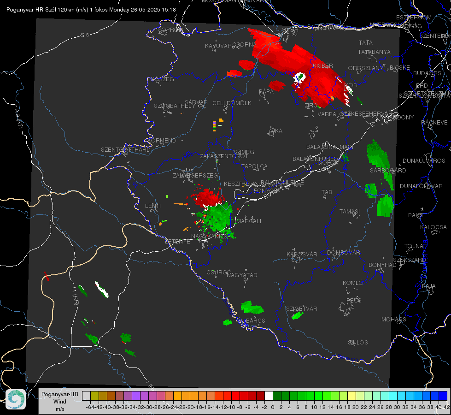Click the CELLDÖMÖLK town label
The height and width of the screenshot is (415, 451).
coord(232,103)
